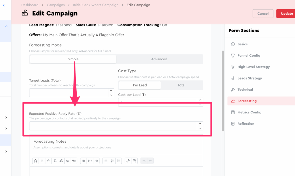295x176 pixels.
Task: Go to Funnel Config section
Action: (249, 56)
